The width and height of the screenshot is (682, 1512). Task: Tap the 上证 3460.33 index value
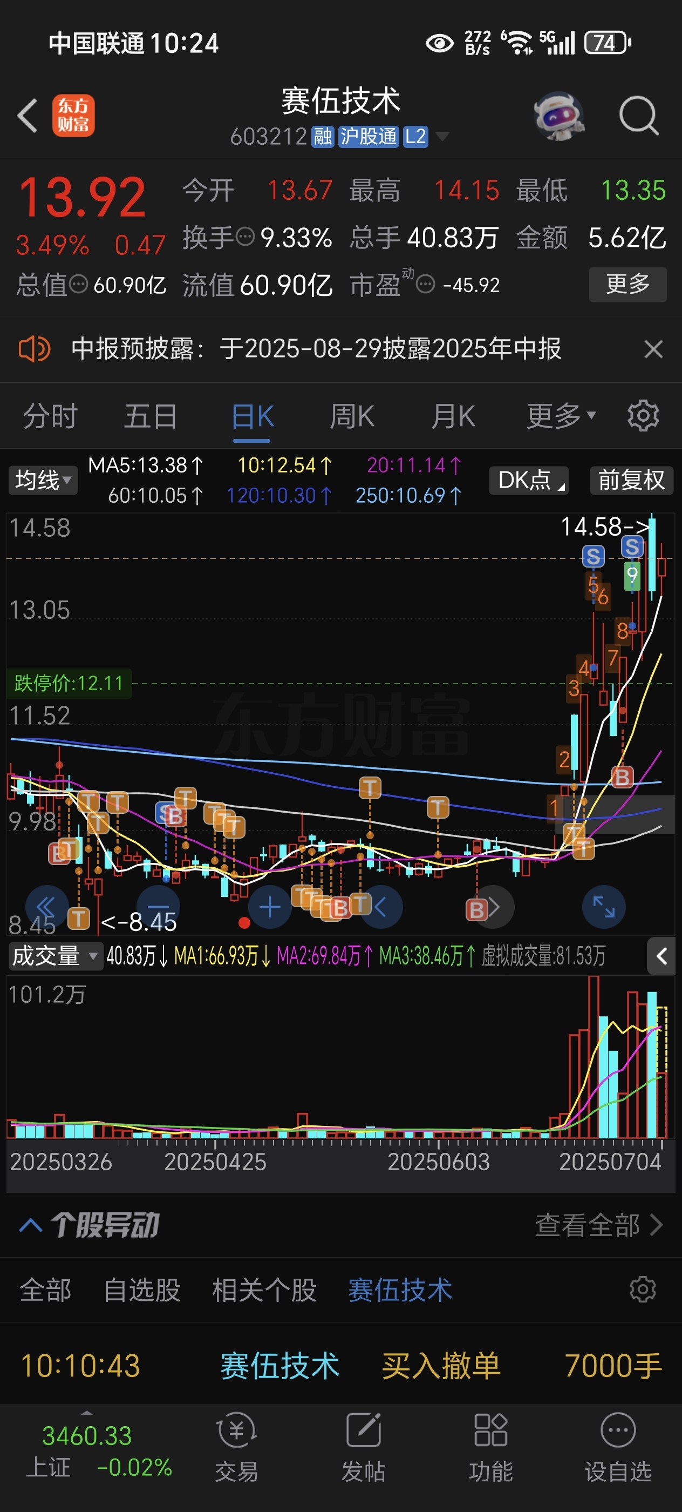tap(87, 1436)
